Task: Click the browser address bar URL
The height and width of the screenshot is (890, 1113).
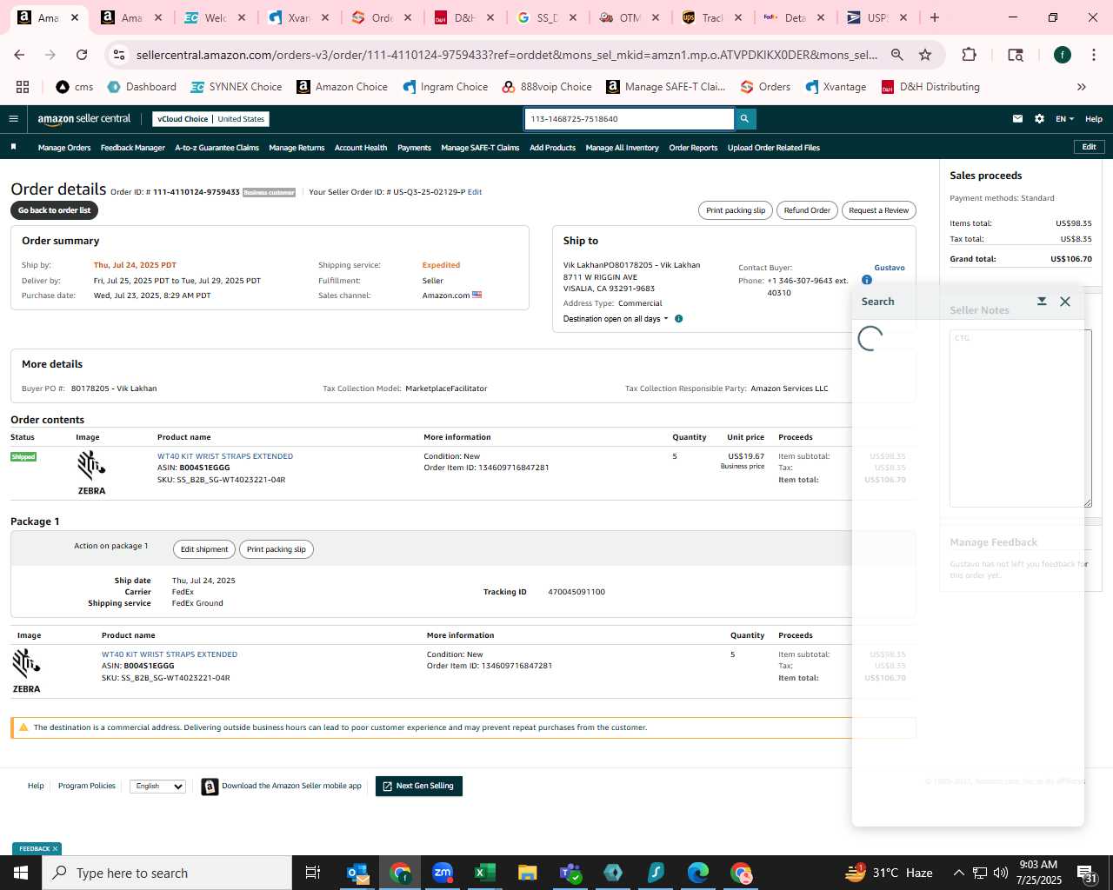Action: (x=506, y=55)
